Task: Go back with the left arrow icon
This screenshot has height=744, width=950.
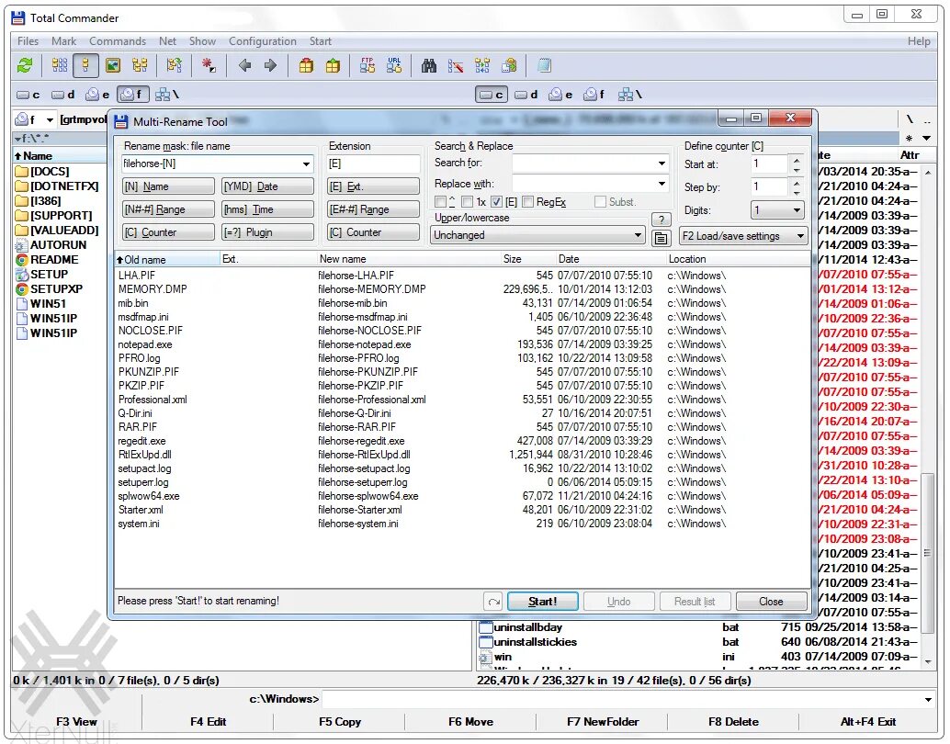Action: click(244, 65)
